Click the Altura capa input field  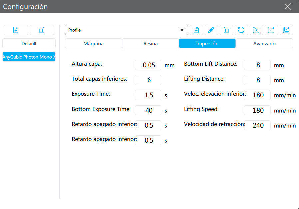tap(148, 65)
